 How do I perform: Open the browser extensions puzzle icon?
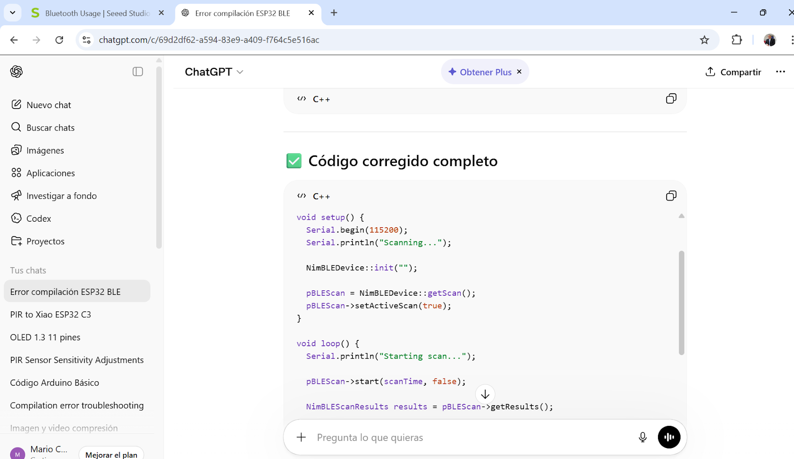click(x=737, y=40)
